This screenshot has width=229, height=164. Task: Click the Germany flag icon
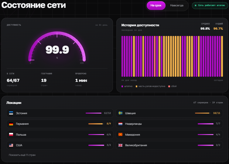click(11, 124)
